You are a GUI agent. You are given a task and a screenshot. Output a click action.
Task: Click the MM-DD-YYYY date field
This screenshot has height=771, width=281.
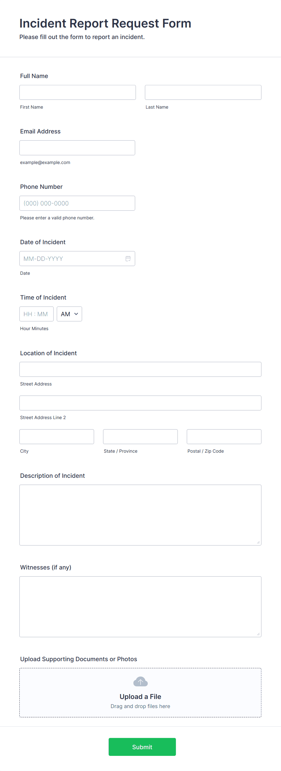click(x=77, y=259)
